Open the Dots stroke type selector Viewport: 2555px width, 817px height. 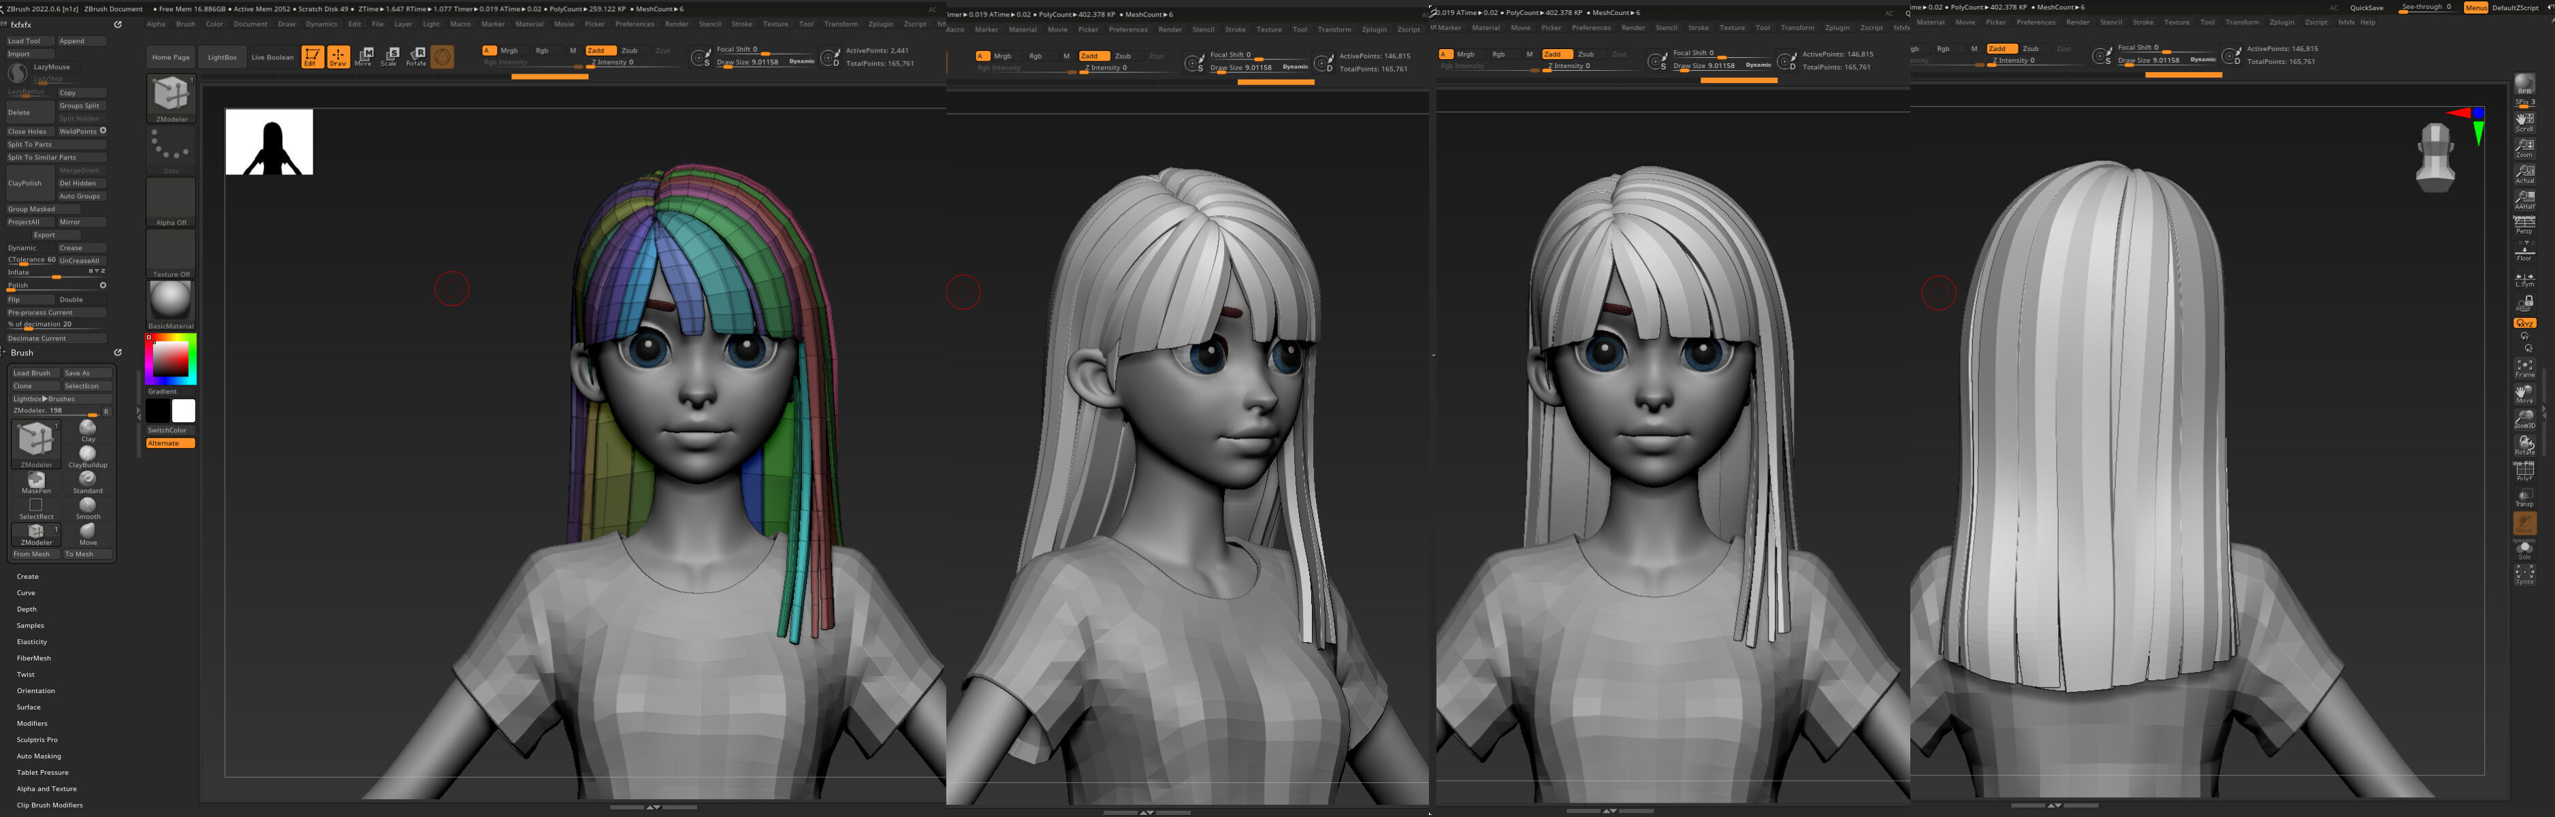coord(171,150)
